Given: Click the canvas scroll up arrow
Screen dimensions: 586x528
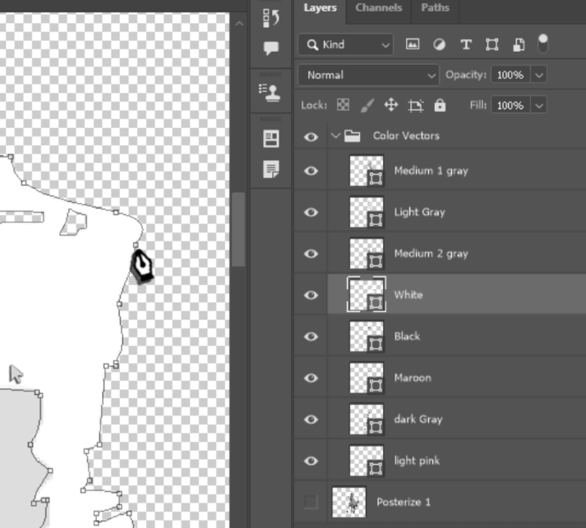Looking at the screenshot, I should click(x=239, y=24).
